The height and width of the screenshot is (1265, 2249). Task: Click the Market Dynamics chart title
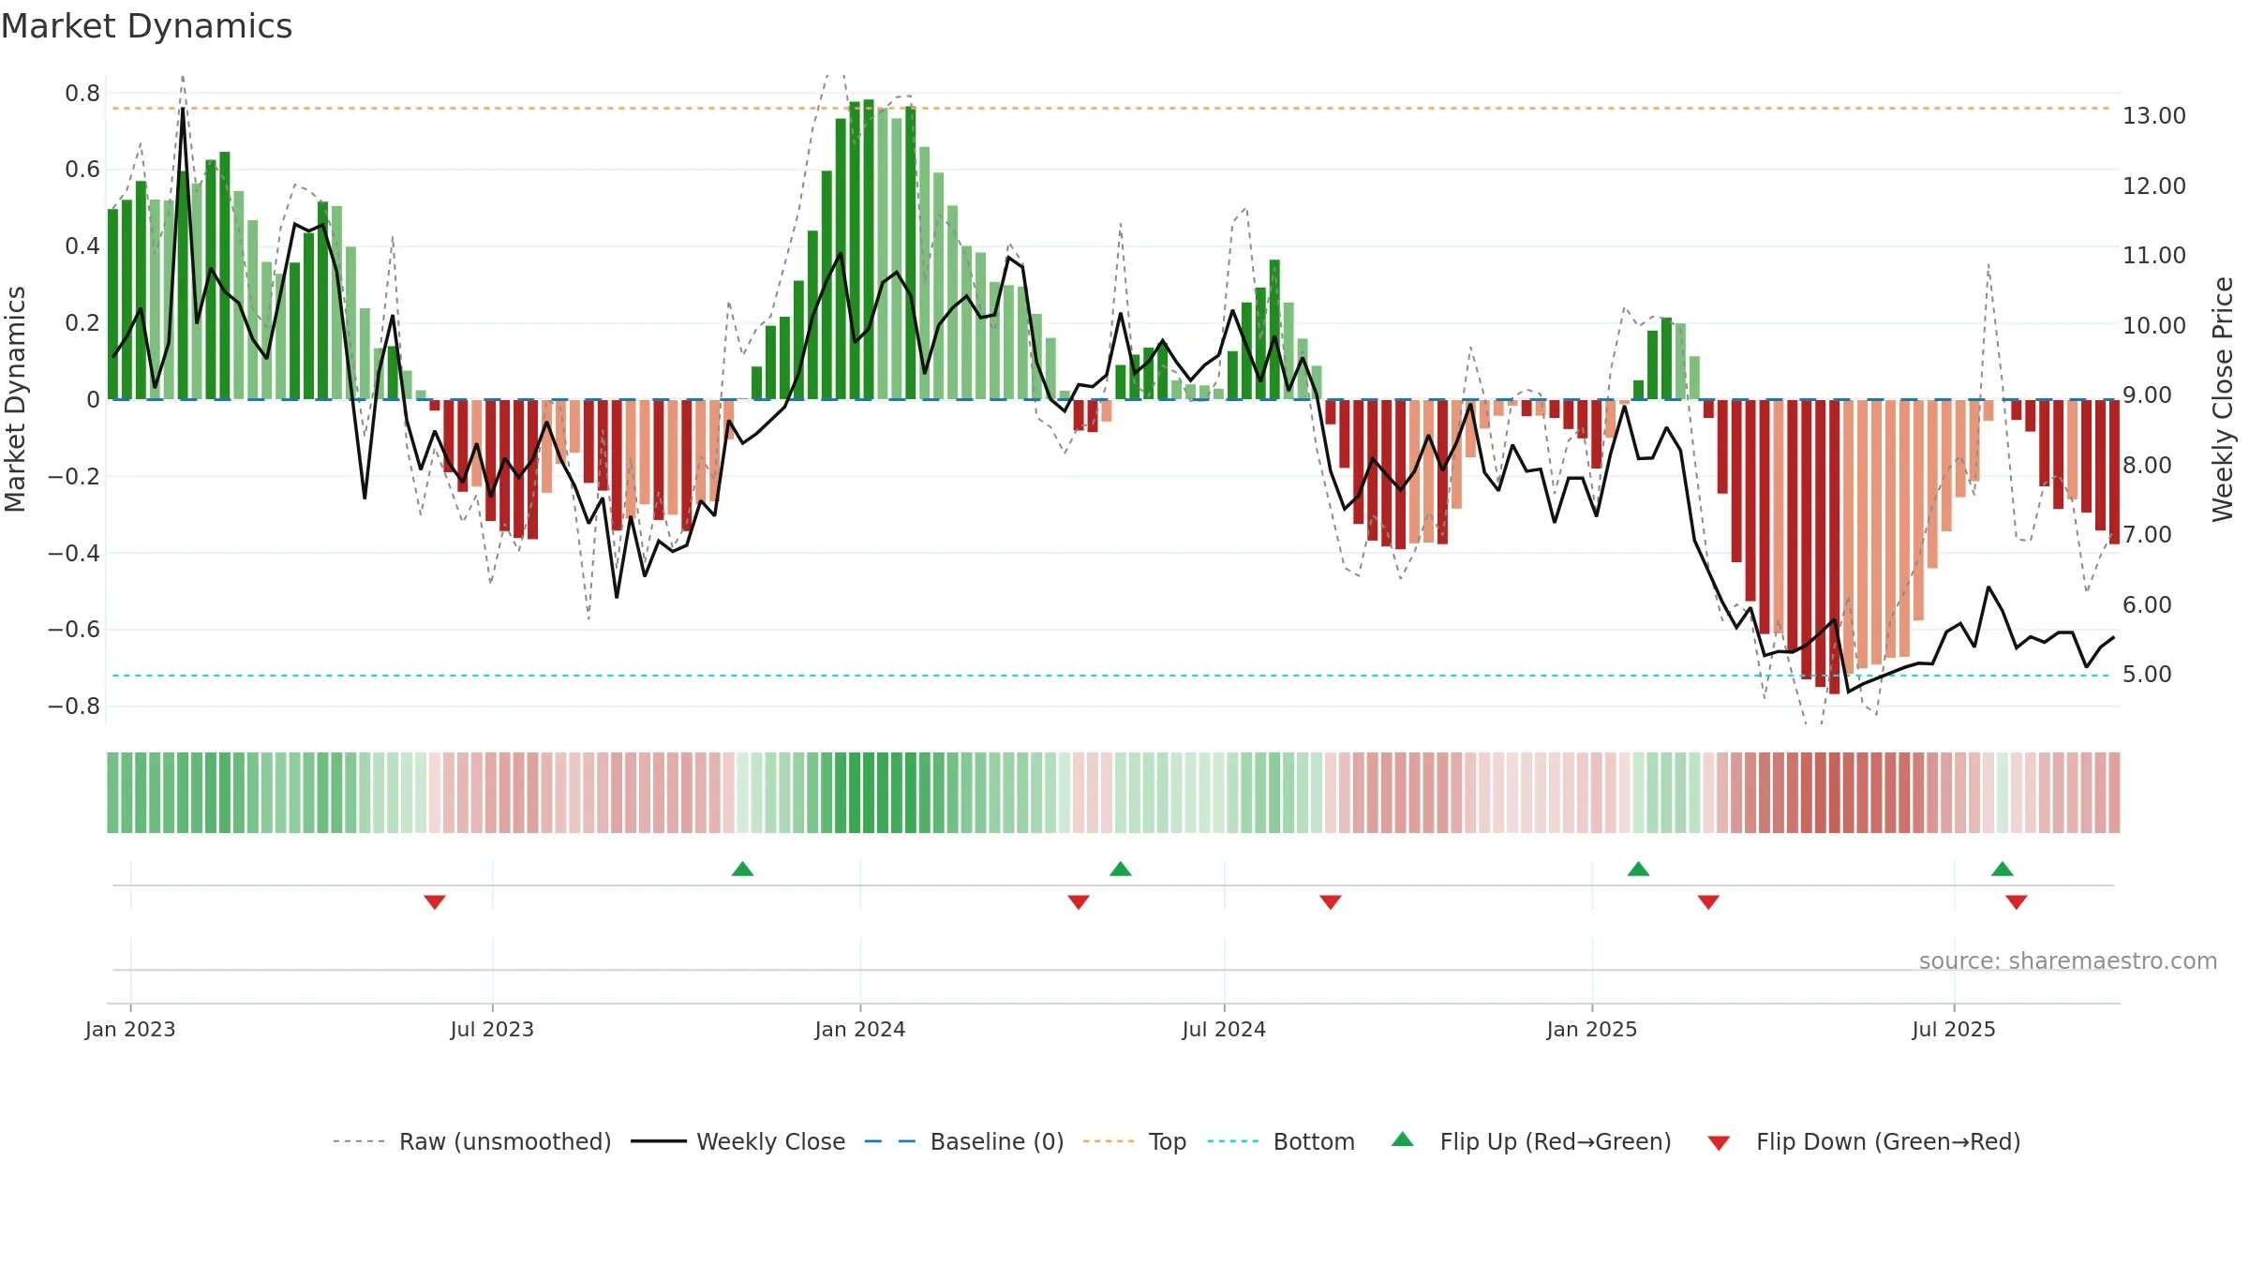pyautogui.click(x=146, y=26)
